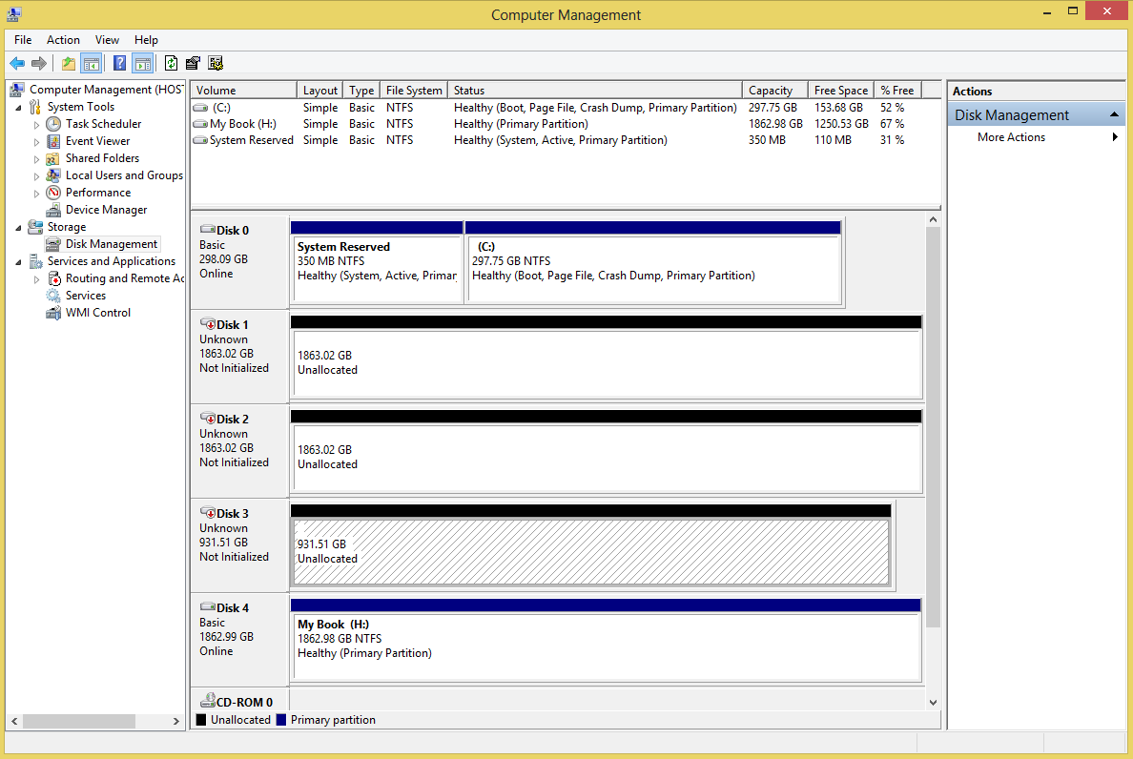Open the More Actions submenu
The height and width of the screenshot is (759, 1133).
[1037, 137]
